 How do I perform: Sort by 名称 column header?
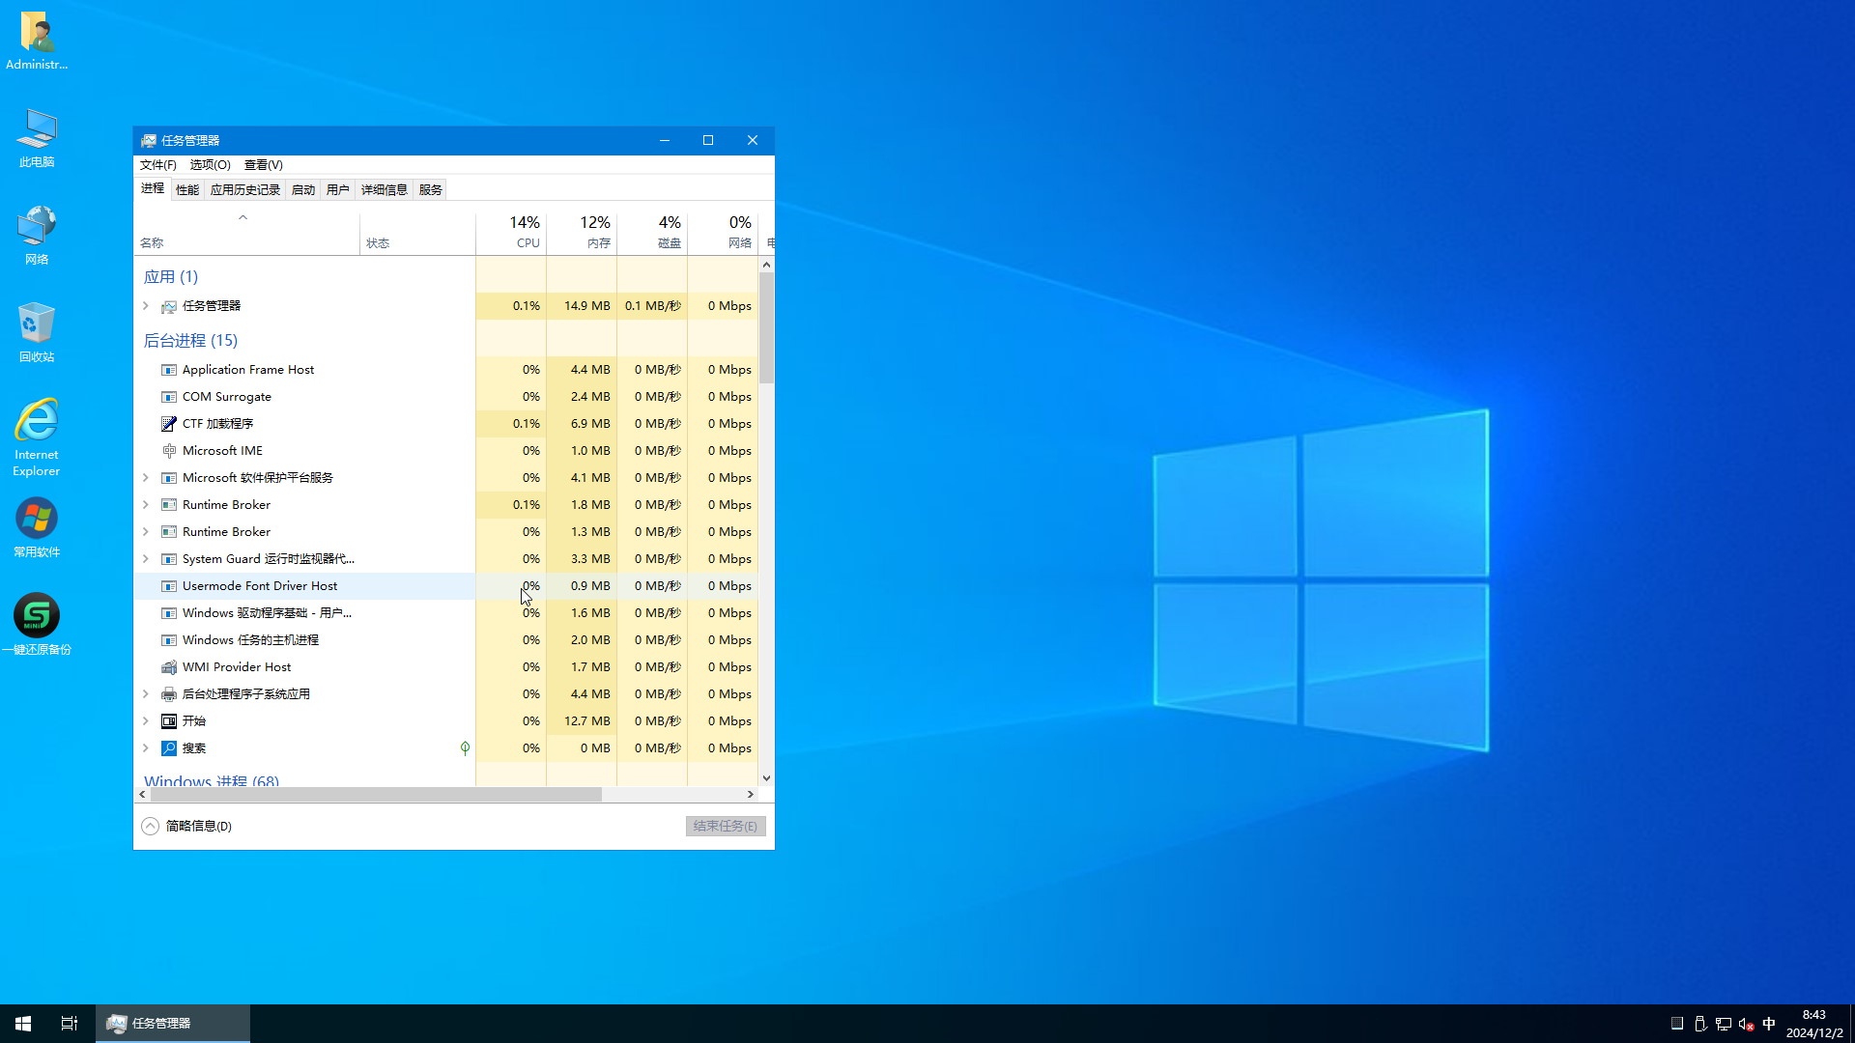click(x=246, y=233)
